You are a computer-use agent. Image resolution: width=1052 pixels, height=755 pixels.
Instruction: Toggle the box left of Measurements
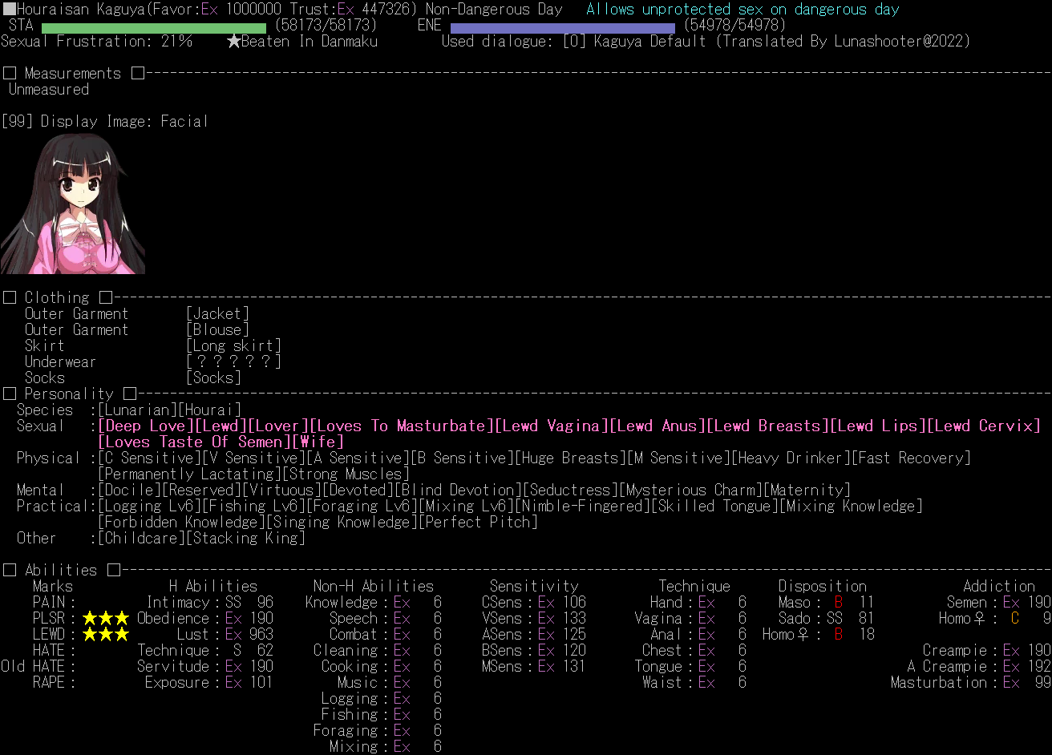tap(9, 73)
